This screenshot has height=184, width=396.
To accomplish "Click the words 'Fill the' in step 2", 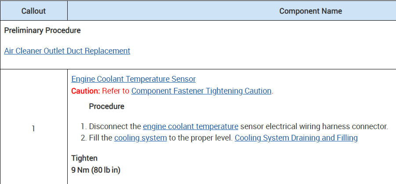I will 101,138.
